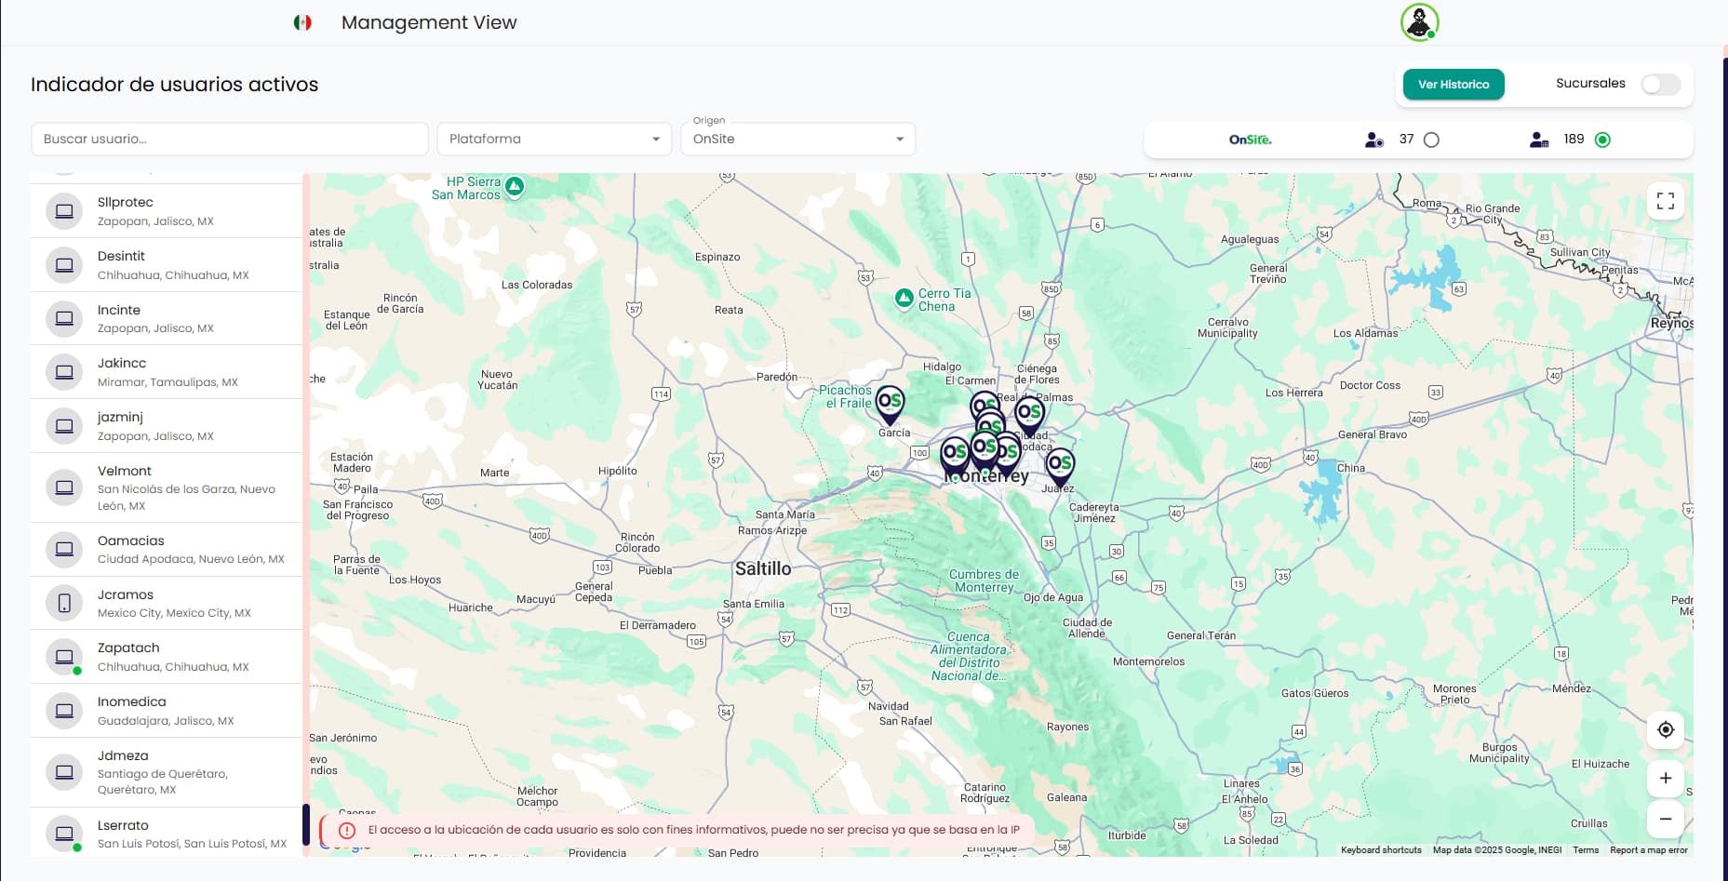Zoom out on the map

(1666, 820)
